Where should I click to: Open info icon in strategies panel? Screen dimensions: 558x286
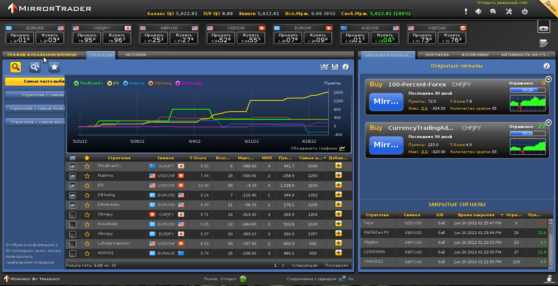click(346, 67)
